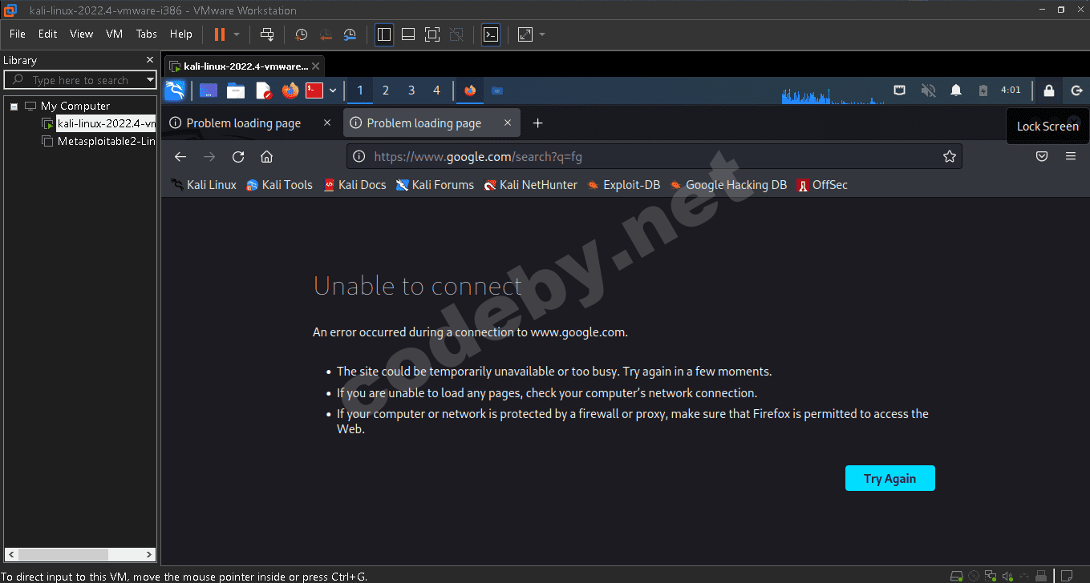Launch the file manager from Kali panel
The height and width of the screenshot is (583, 1090).
(236, 90)
